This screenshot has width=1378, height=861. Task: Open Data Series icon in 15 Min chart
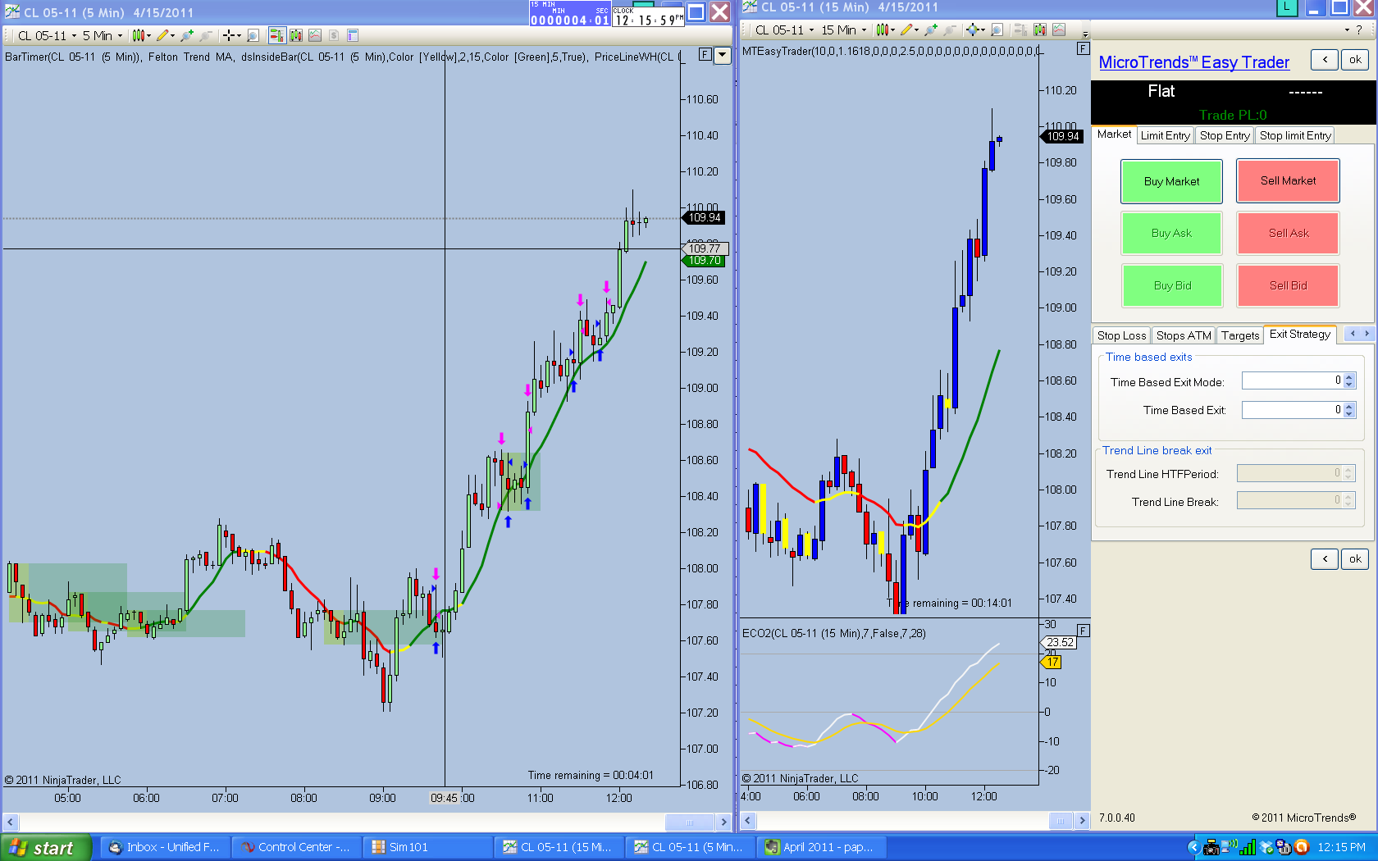(1040, 30)
